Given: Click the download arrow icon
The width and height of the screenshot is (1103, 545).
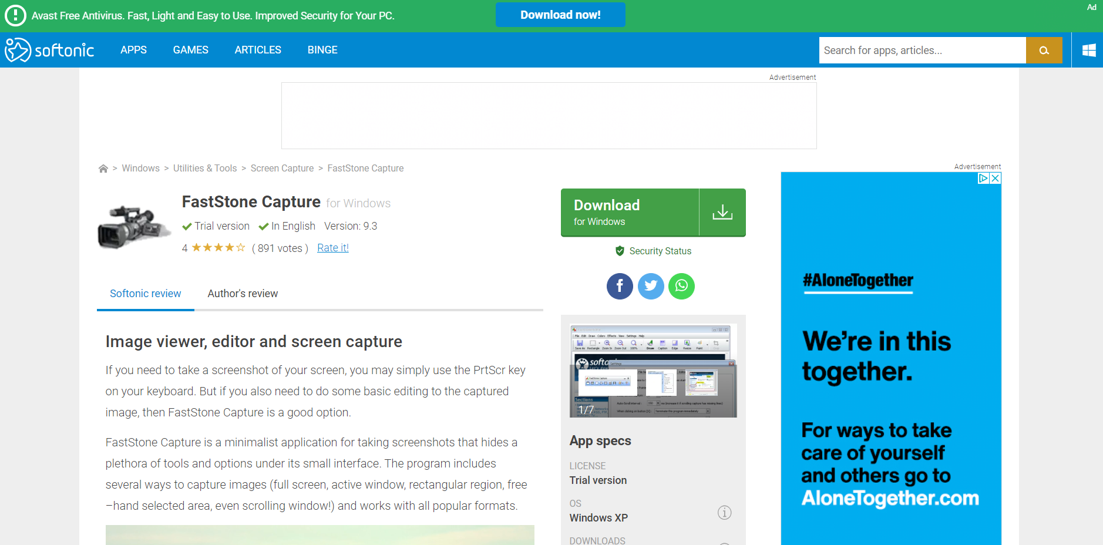Looking at the screenshot, I should [x=722, y=212].
